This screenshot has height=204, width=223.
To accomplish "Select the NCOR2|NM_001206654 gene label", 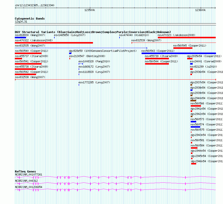I will coord(29,187).
